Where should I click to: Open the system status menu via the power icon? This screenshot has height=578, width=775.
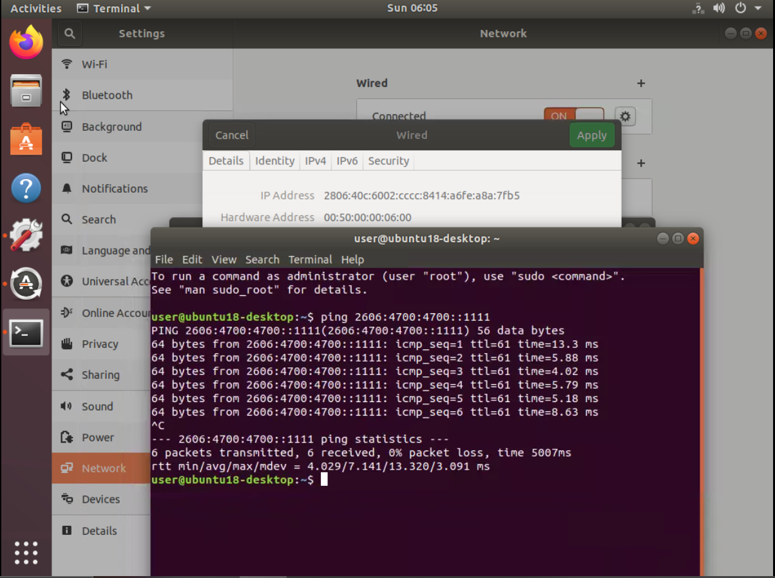(x=740, y=8)
